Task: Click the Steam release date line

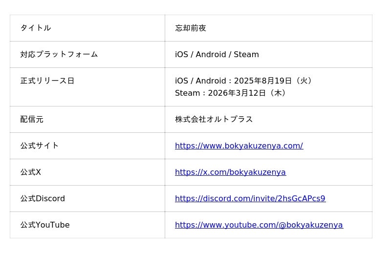Action: (x=231, y=93)
